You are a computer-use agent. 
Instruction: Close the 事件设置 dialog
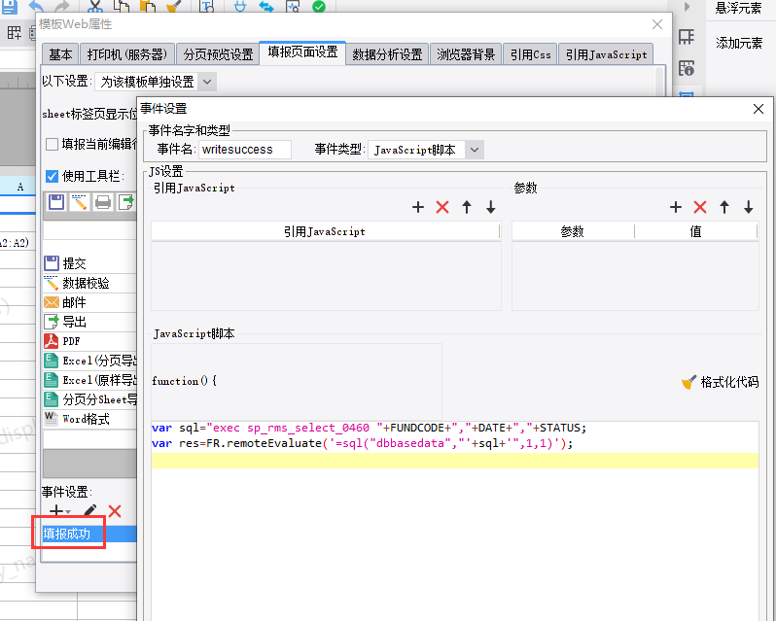point(758,109)
